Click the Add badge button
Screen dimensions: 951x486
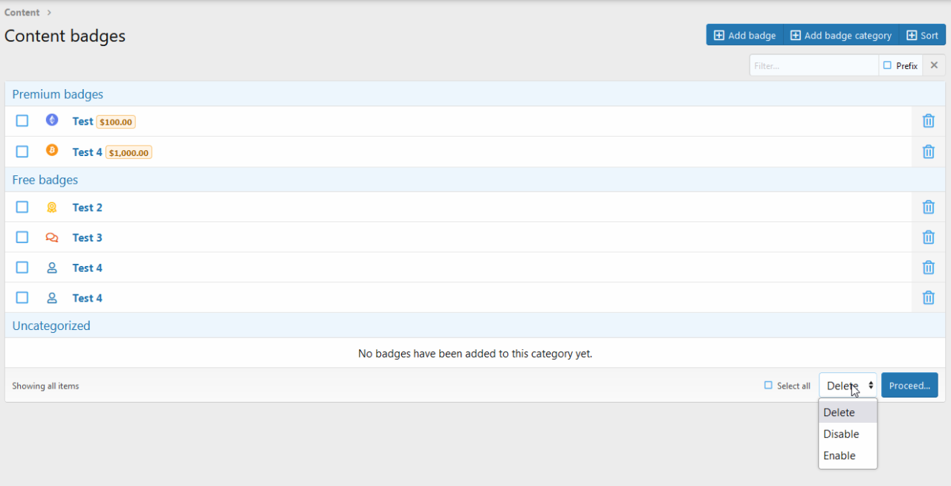coord(744,35)
